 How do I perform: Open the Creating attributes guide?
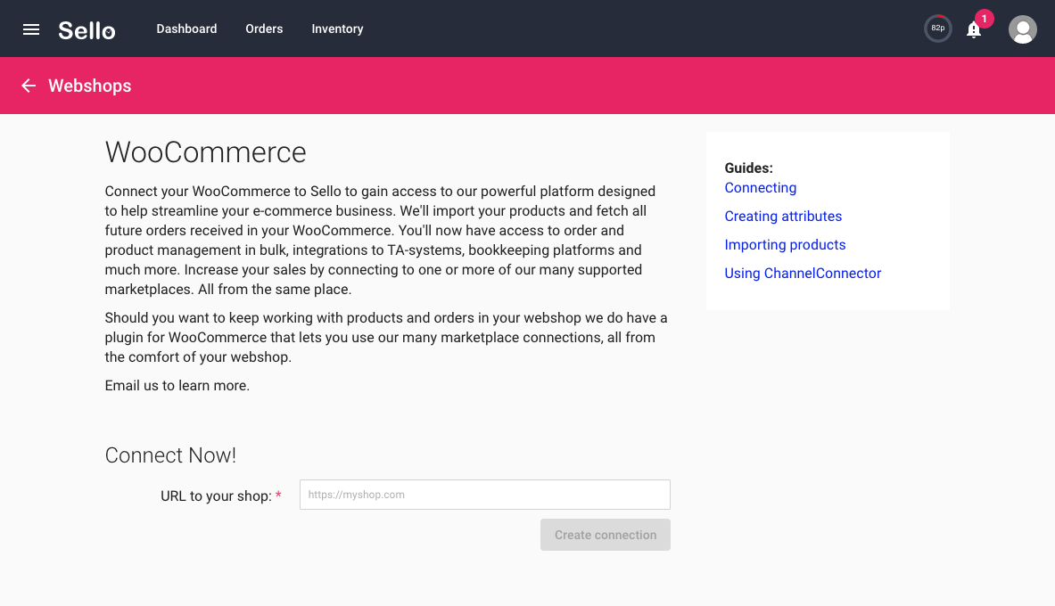click(783, 216)
